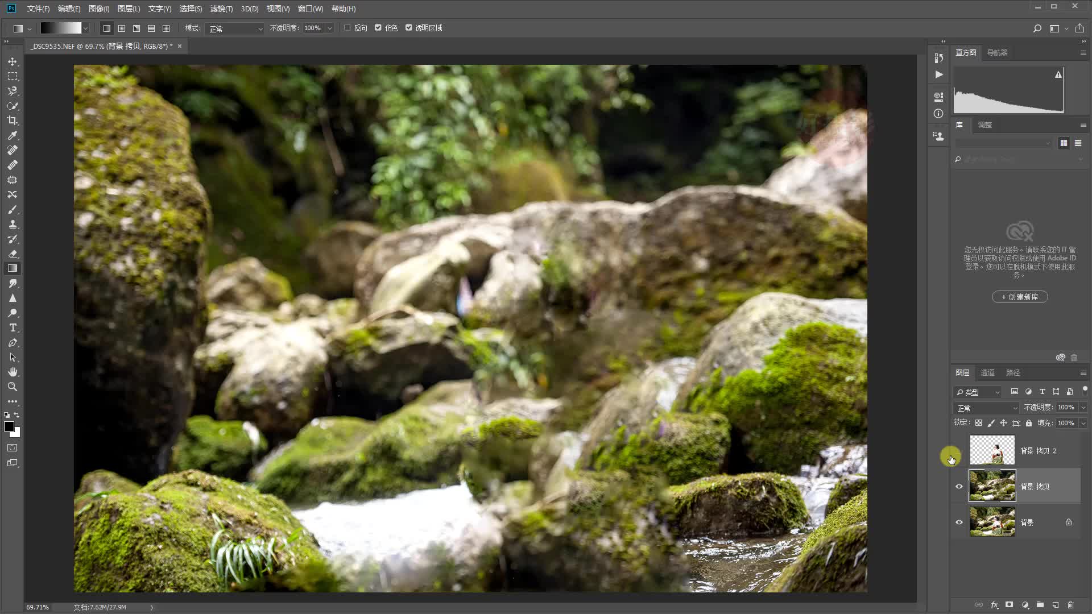Viewport: 1092px width, 614px height.
Task: Choose radial gradient style in options bar
Action: [122, 28]
